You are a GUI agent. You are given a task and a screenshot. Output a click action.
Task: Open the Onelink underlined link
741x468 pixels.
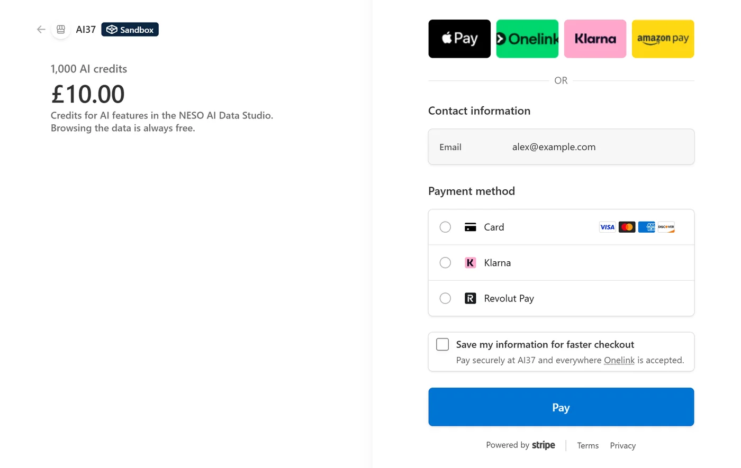[619, 360]
